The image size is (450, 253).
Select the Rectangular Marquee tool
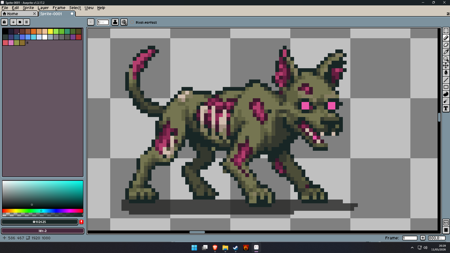(x=446, y=31)
